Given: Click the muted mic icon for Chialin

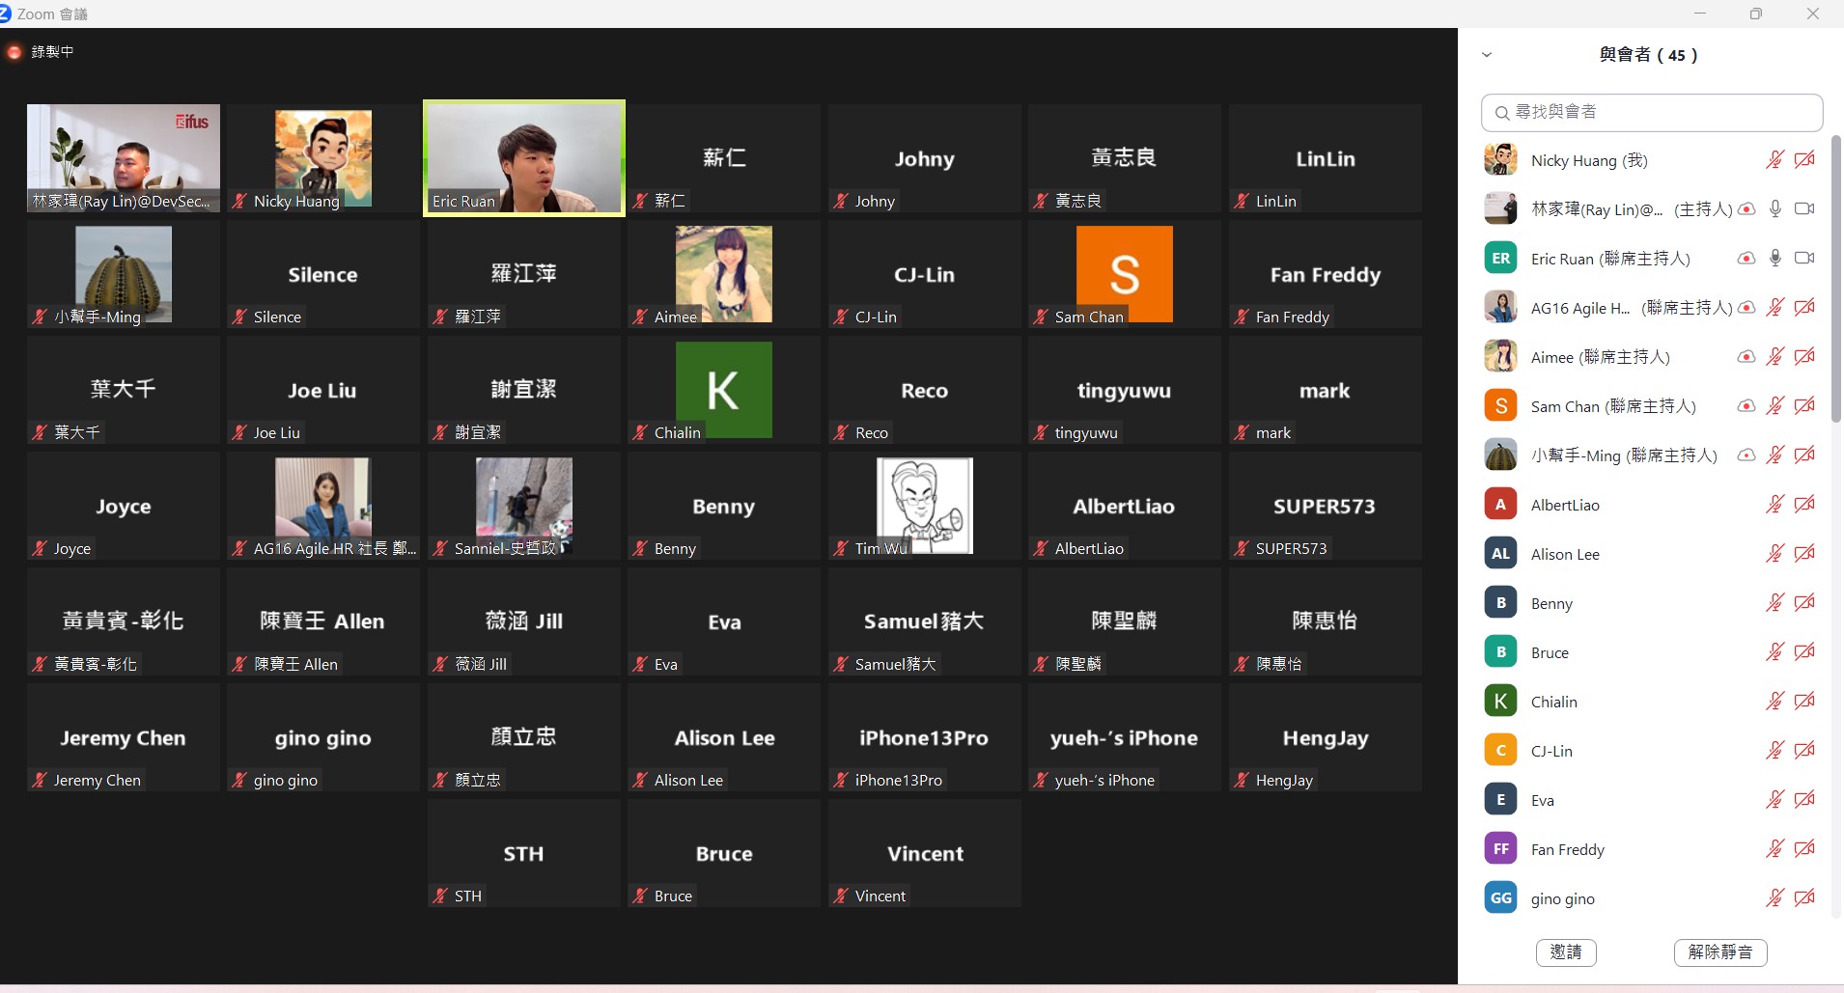Looking at the screenshot, I should (1774, 702).
